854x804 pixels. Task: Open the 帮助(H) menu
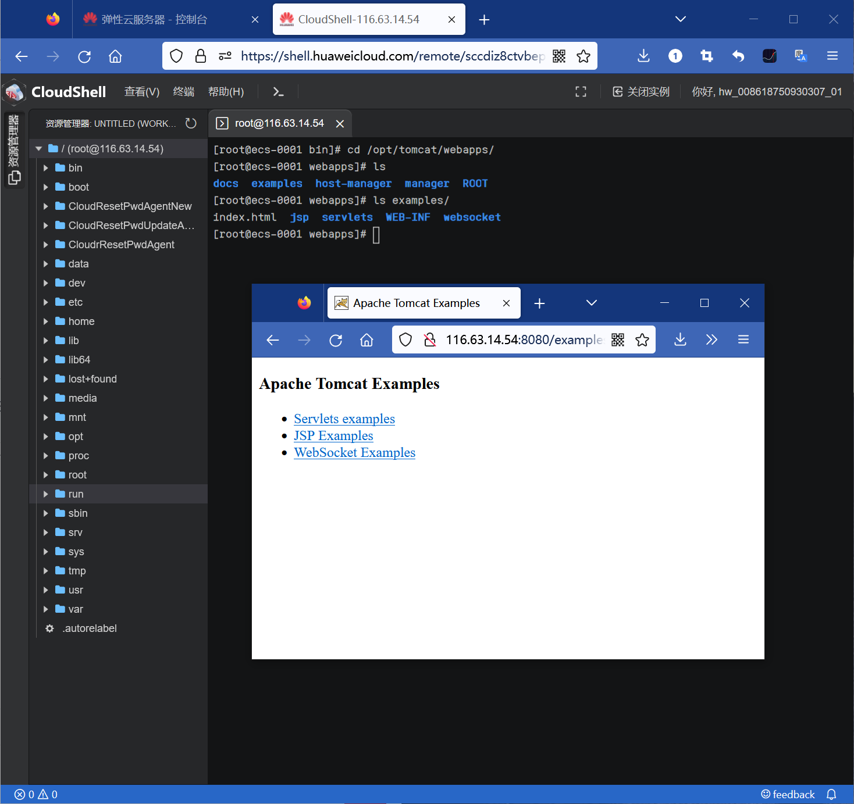click(226, 92)
